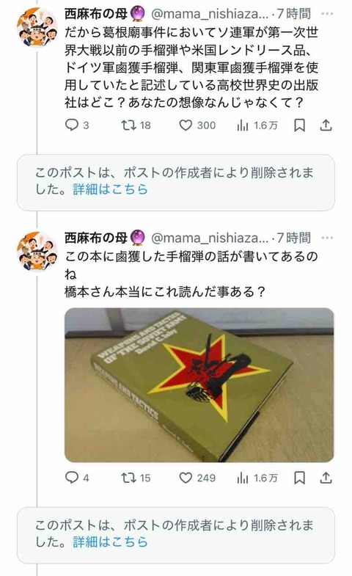Share the second post with book photo
352x576 pixels.
[x=326, y=478]
